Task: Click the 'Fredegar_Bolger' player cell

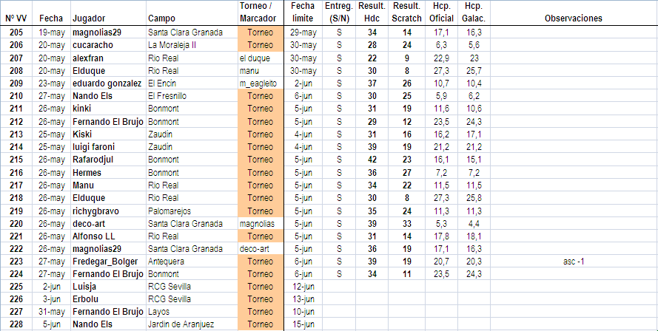Action: tap(107, 262)
